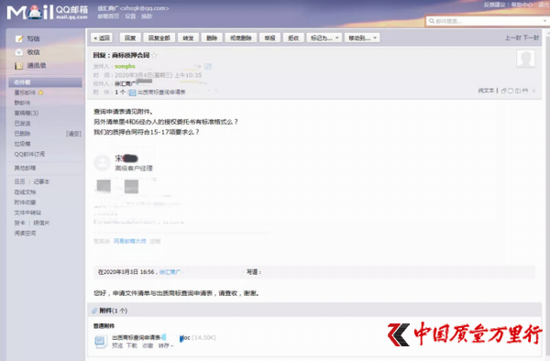Select 收件箱 folder in sidebar
This screenshot has height=361, width=550.
[45, 82]
